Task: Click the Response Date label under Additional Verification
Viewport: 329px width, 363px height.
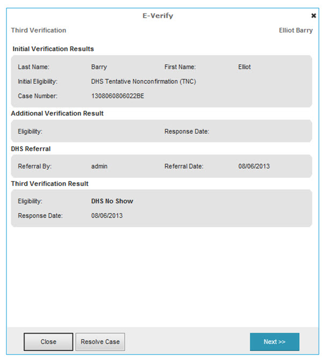Action: [187, 131]
